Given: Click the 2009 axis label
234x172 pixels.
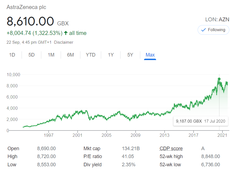Looking at the screenshot, I should click(136, 135).
